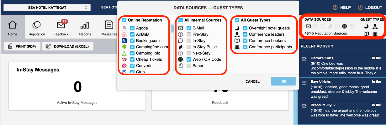
Task: Click the "45/45 Reputation Sources" text
Action: (x=326, y=34)
